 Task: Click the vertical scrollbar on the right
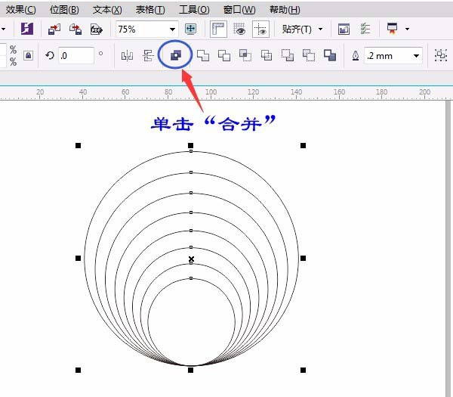[448, 249]
